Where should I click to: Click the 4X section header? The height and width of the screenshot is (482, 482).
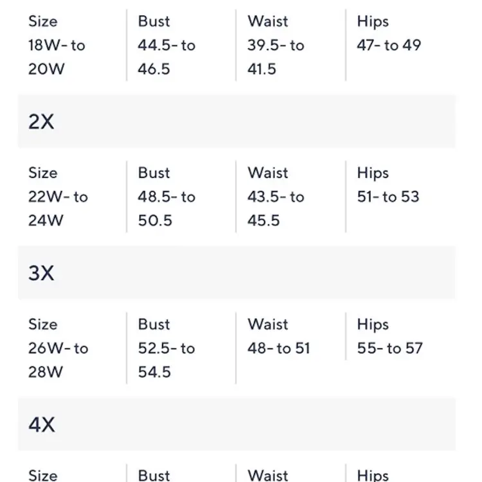42,425
